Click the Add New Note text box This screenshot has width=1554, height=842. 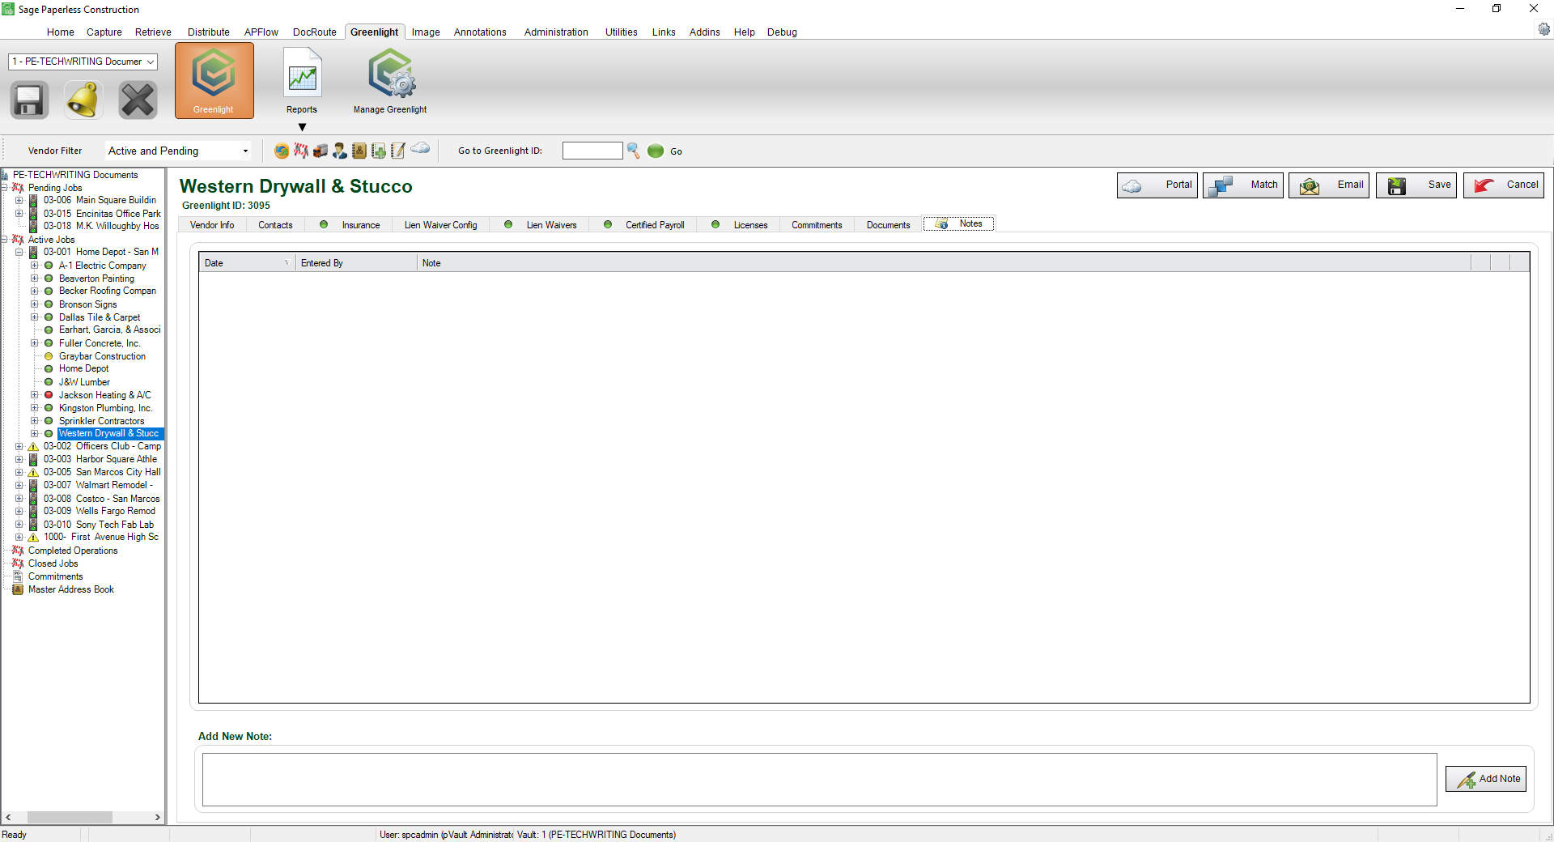819,780
